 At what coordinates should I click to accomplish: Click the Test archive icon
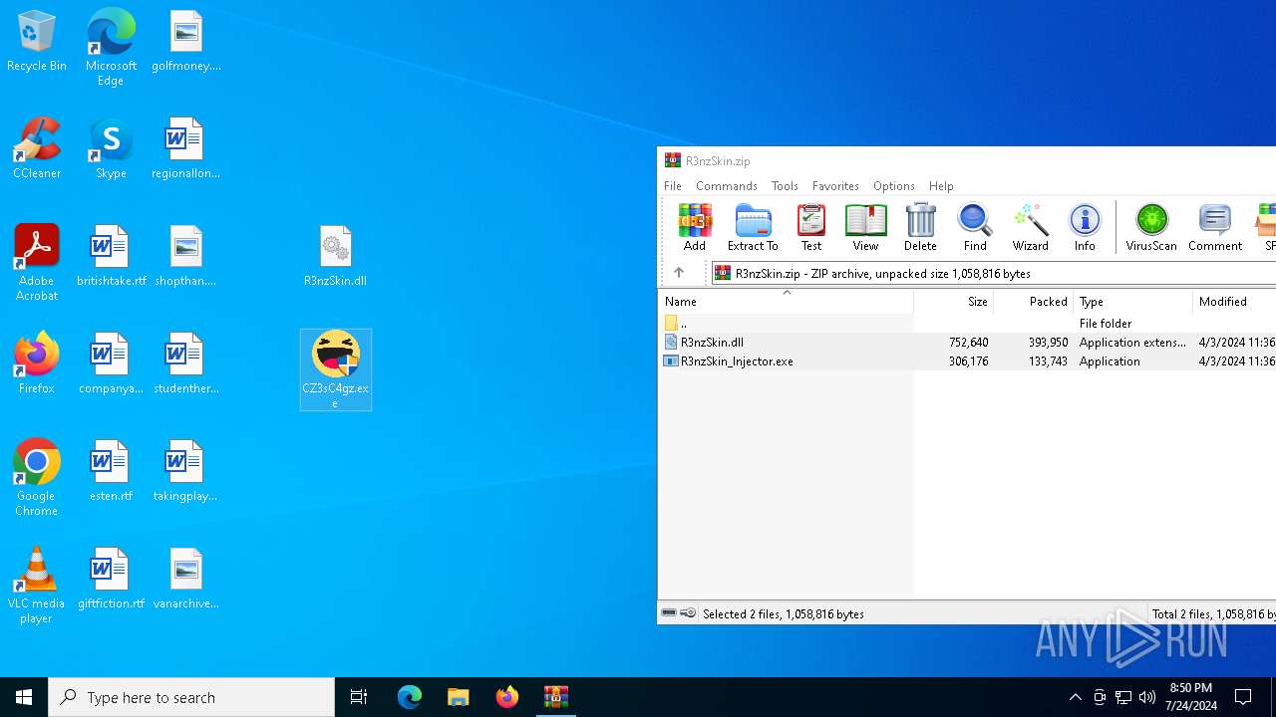click(x=811, y=227)
